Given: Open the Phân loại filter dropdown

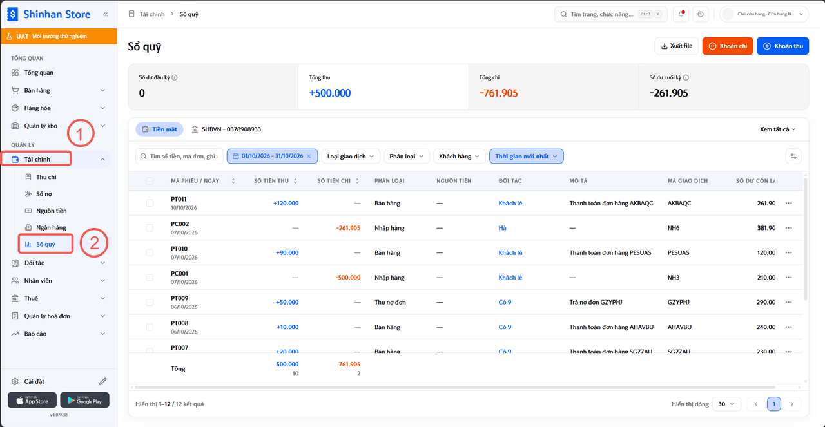Looking at the screenshot, I should click(406, 156).
